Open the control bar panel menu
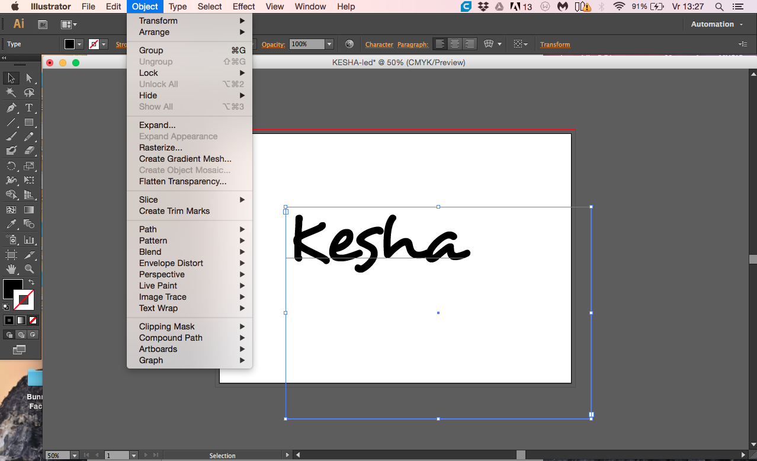This screenshot has width=757, height=461. pos(743,44)
